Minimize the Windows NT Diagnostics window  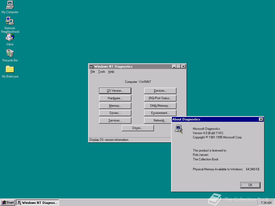tap(174, 67)
